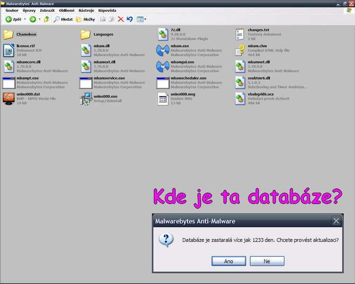Select the Languages folder icon
Viewport: 355px width, 284px height.
[86, 35]
